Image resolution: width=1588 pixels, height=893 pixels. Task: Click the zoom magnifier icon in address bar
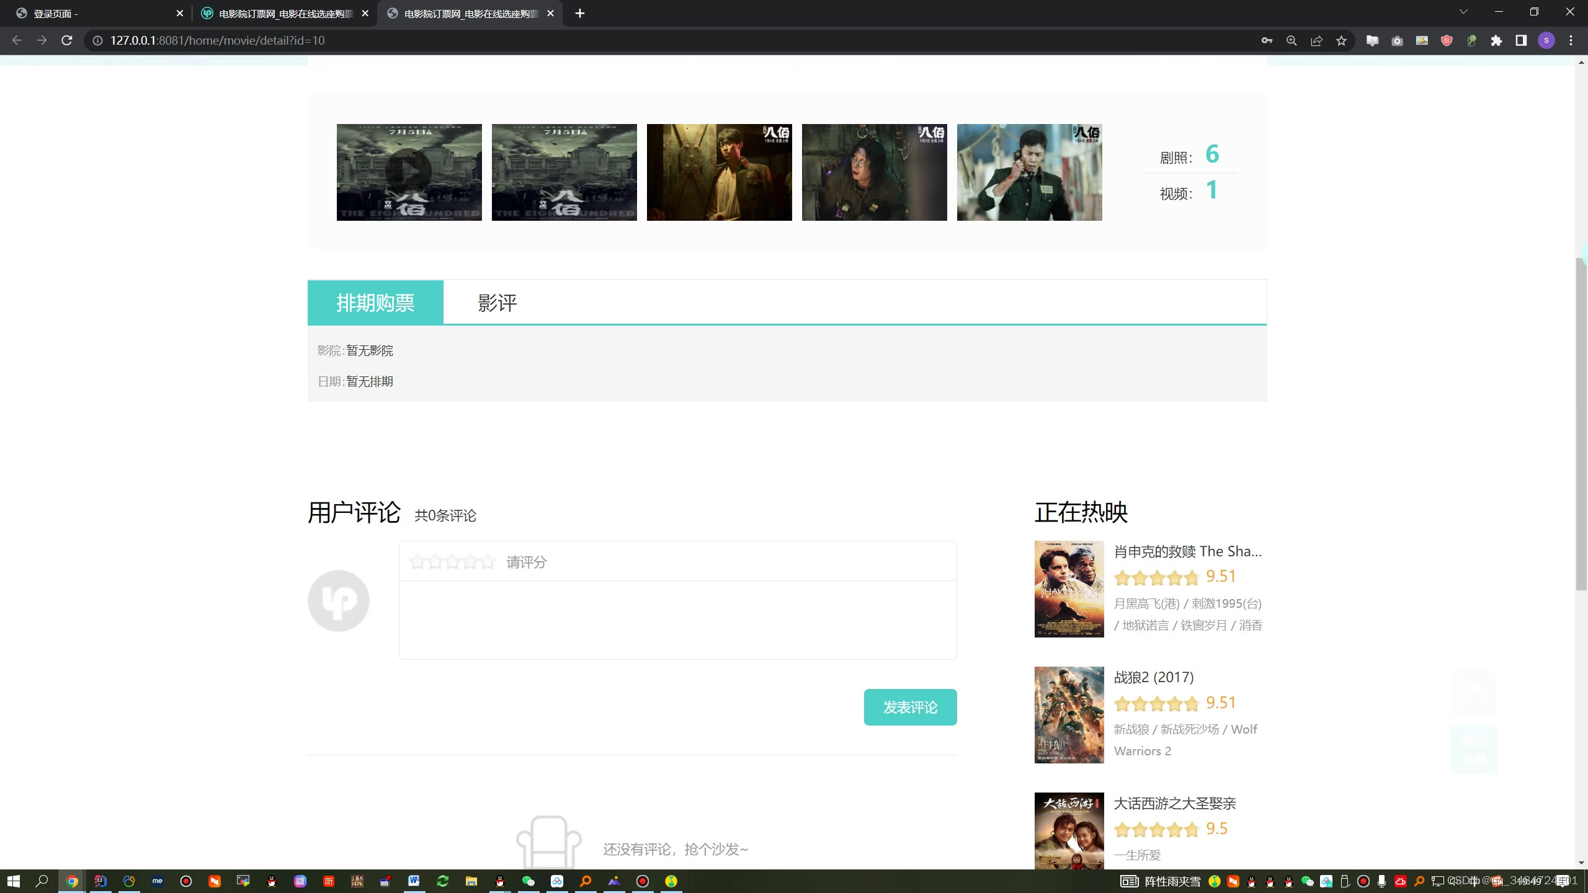click(1291, 40)
